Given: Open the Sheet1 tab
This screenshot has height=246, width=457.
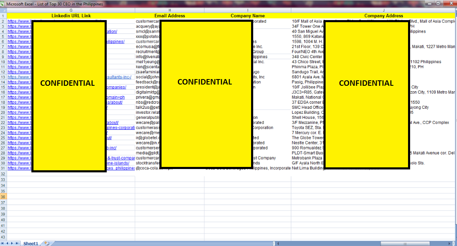Looking at the screenshot, I should coord(31,243).
